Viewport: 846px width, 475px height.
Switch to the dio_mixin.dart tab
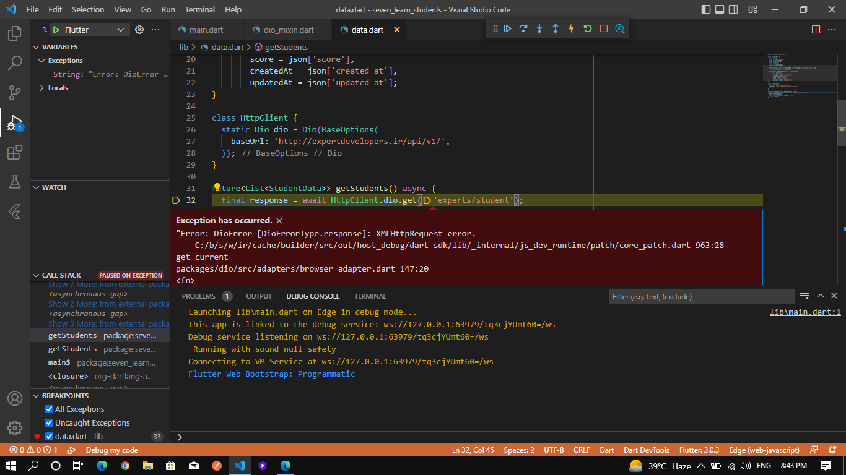(x=289, y=30)
